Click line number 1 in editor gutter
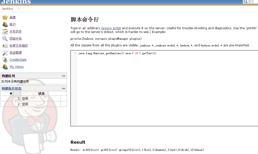258x154 pixels. pyautogui.click(x=75, y=53)
